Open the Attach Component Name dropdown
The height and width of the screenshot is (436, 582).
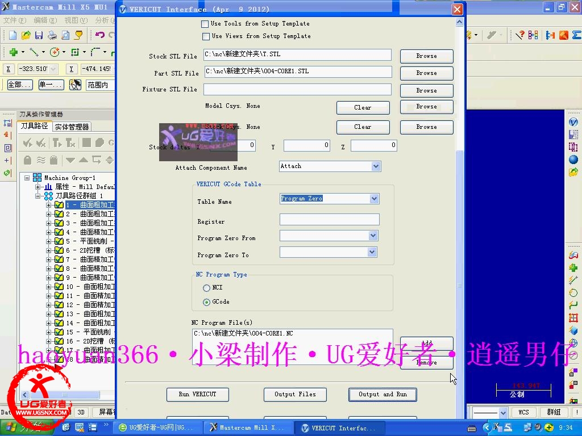pos(376,166)
